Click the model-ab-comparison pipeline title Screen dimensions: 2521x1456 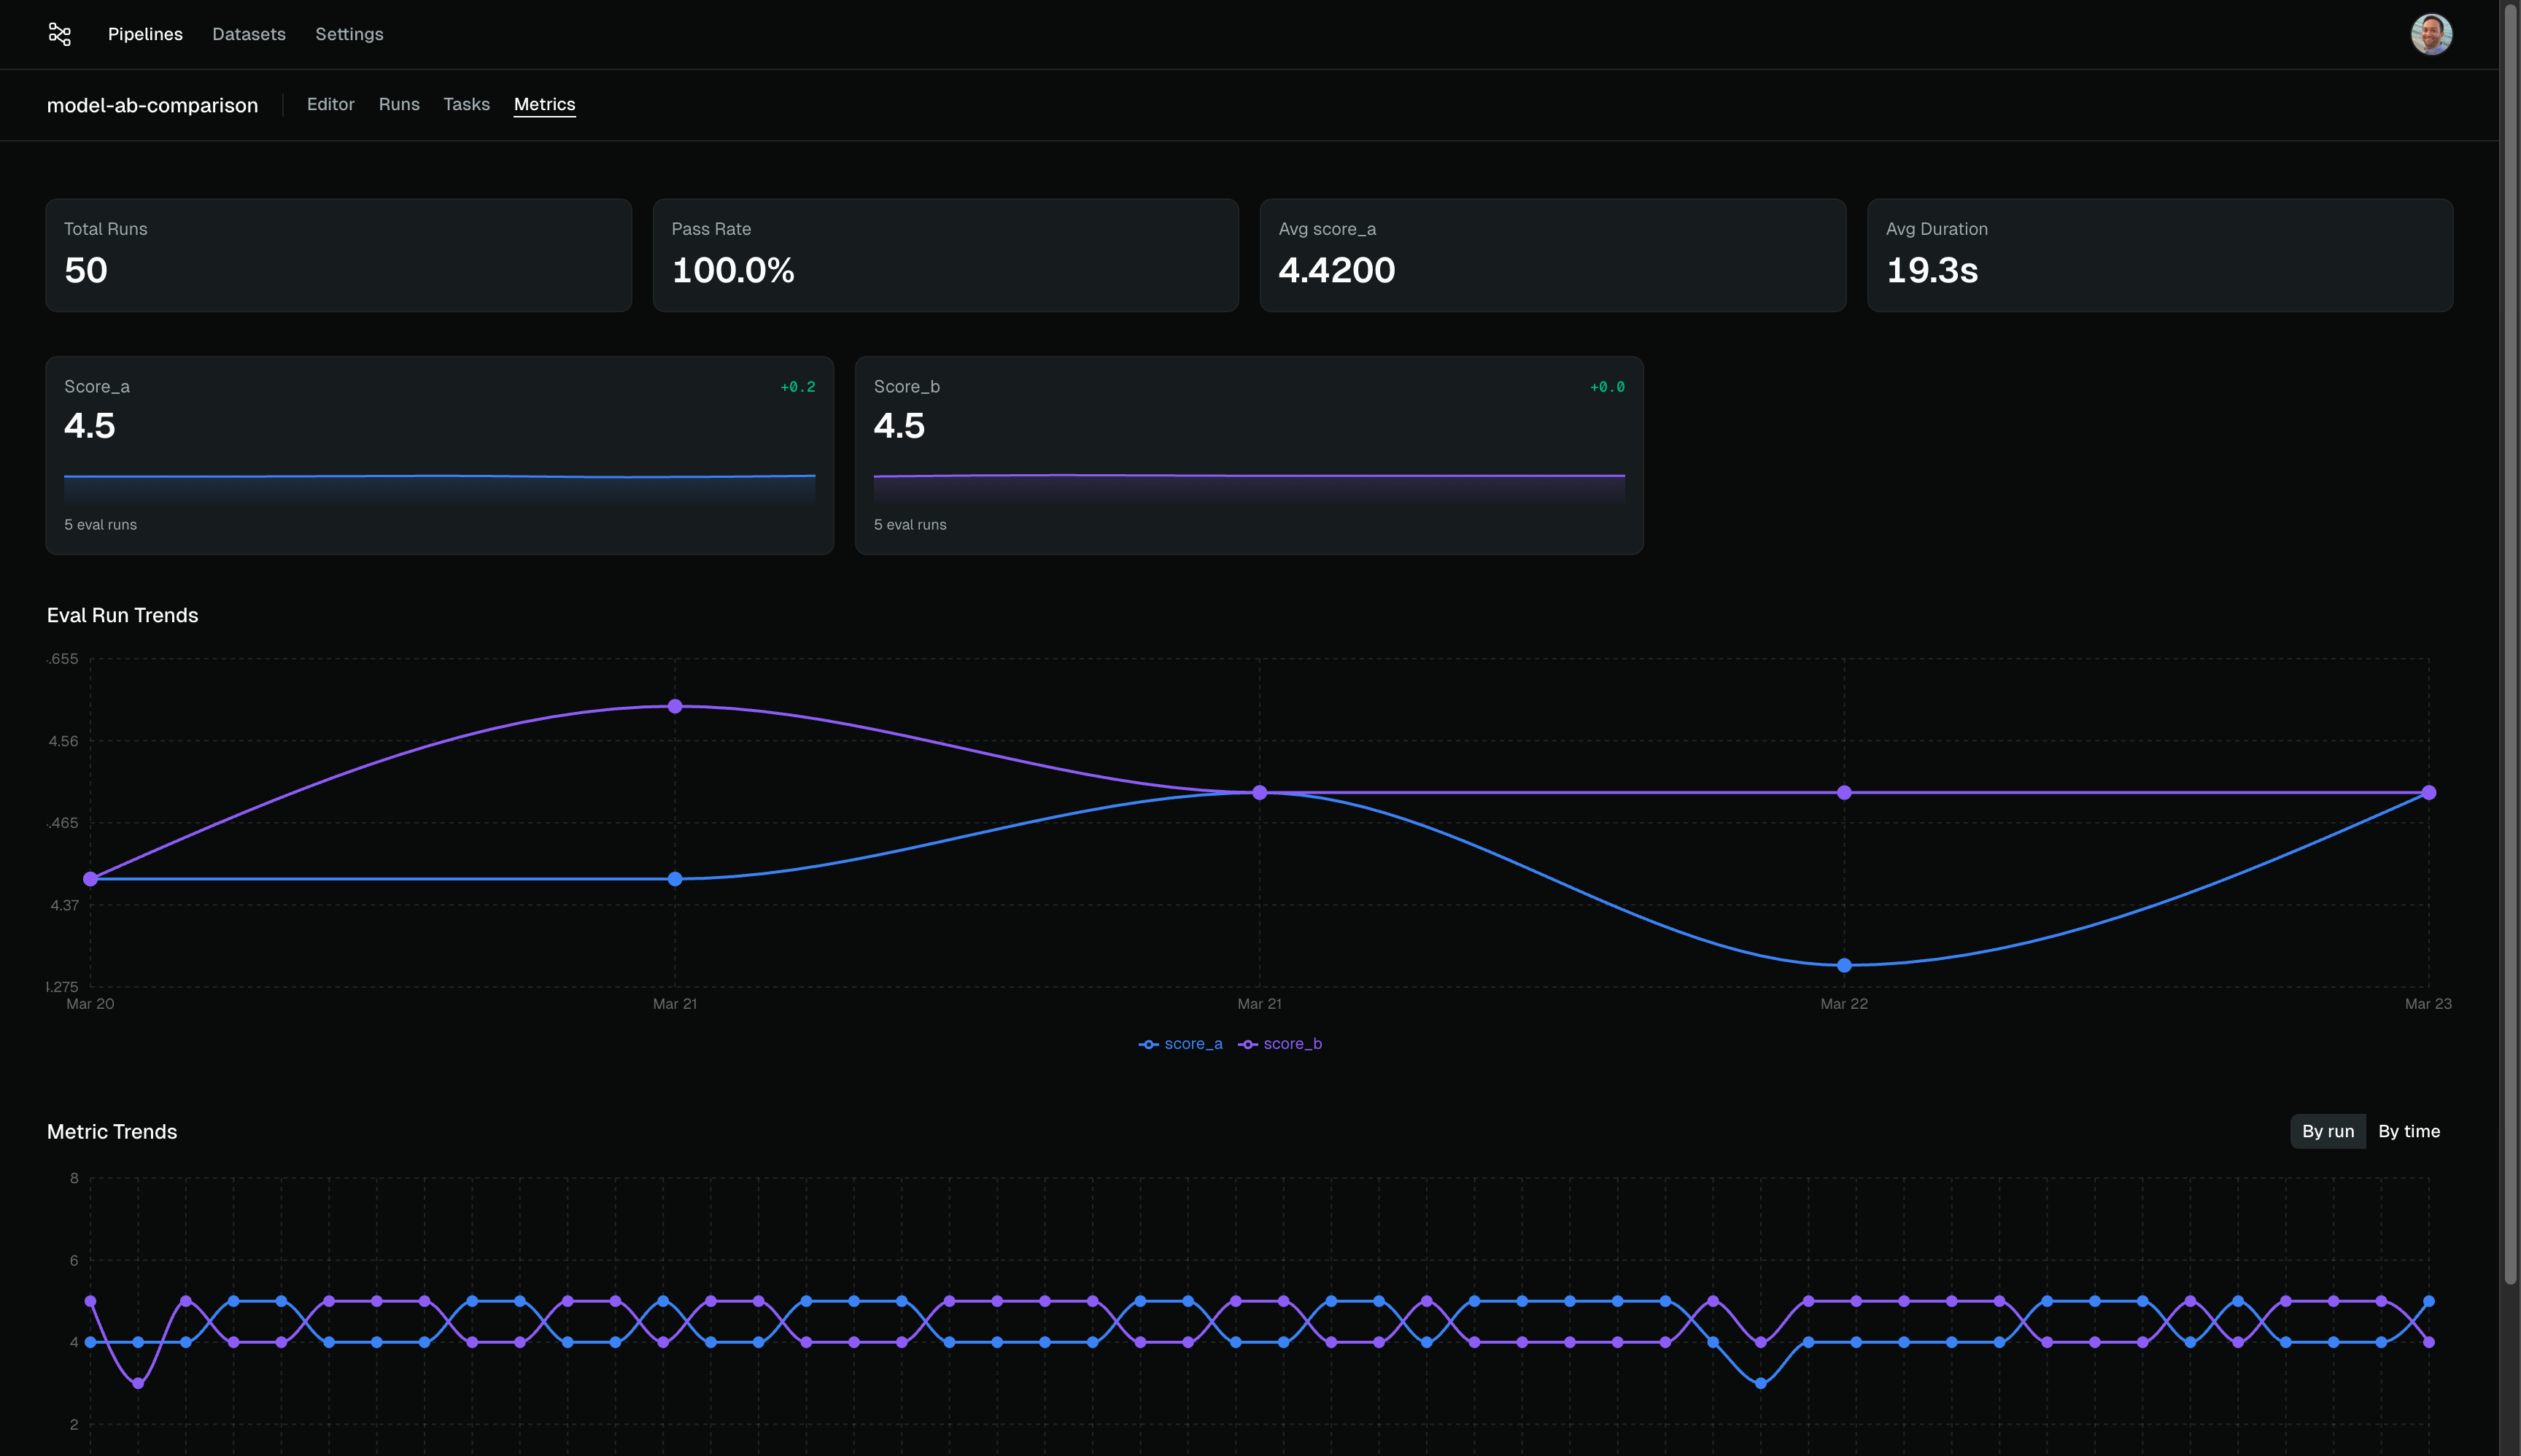point(152,105)
